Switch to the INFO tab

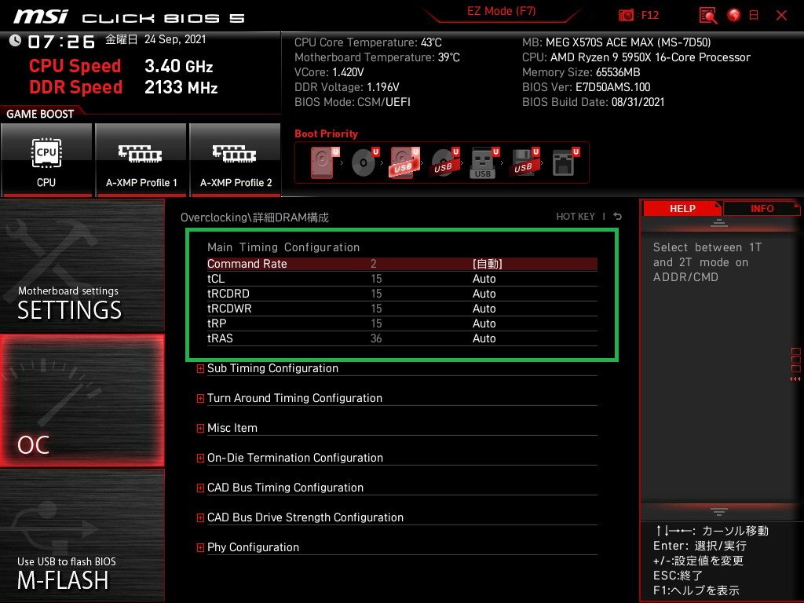tap(762, 208)
